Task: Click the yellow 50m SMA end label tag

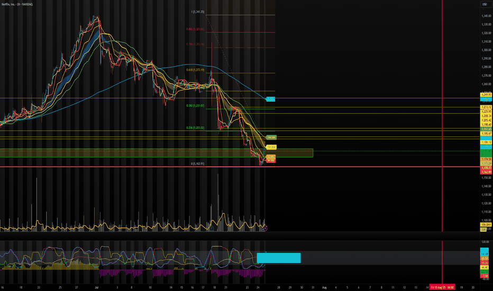Action: pyautogui.click(x=271, y=147)
